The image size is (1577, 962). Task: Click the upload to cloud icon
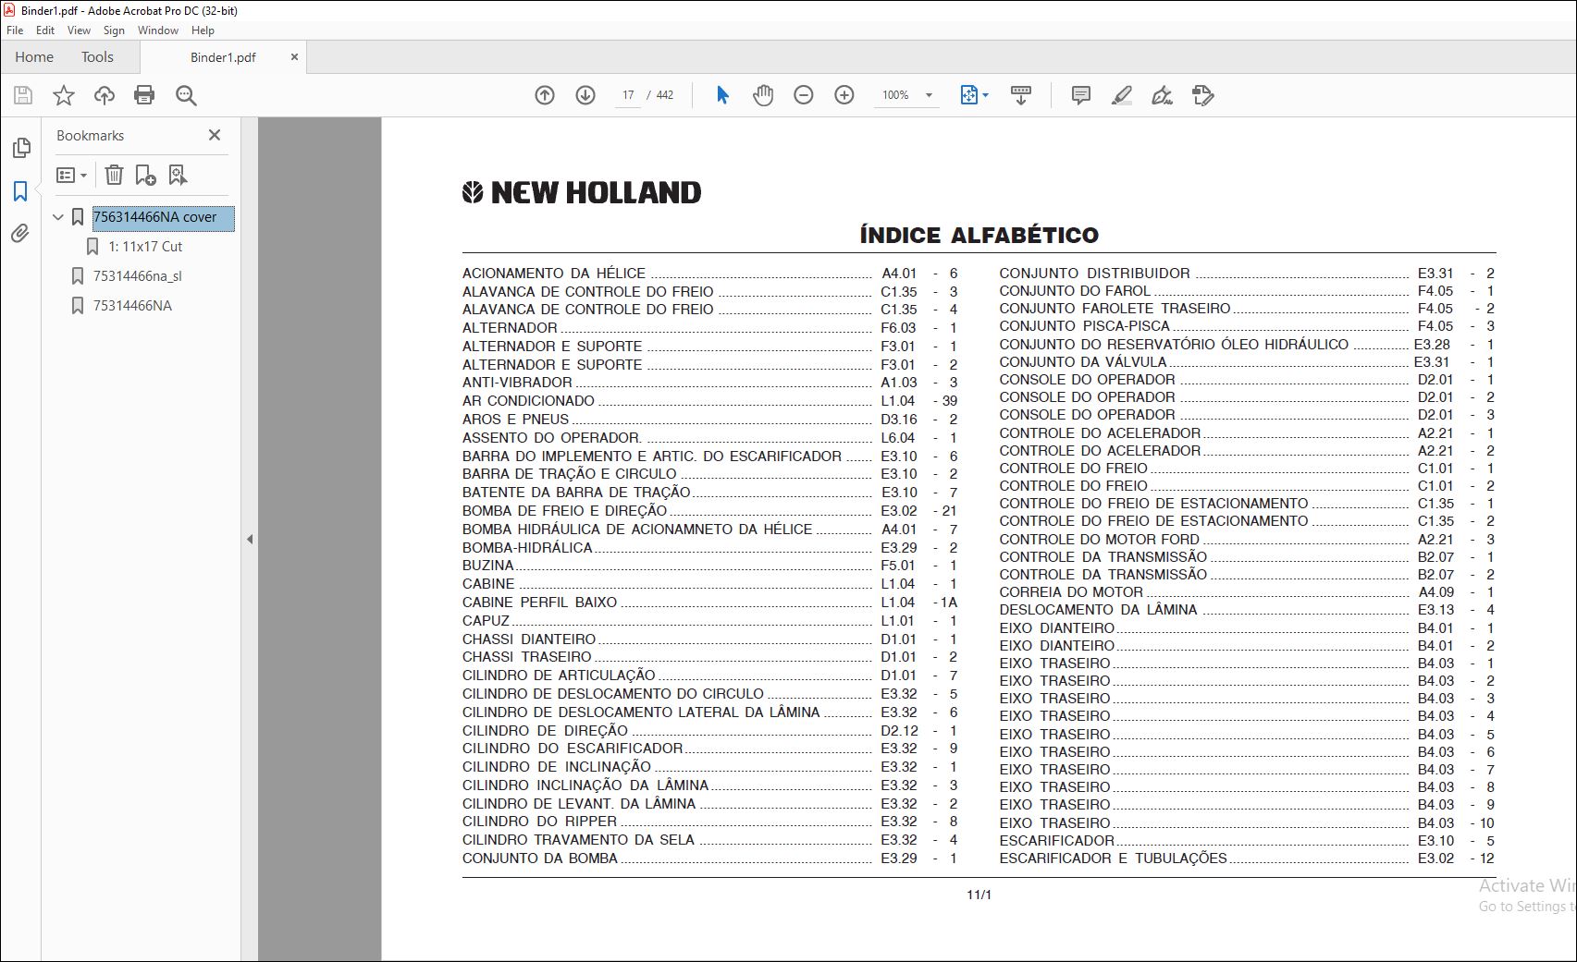point(105,95)
